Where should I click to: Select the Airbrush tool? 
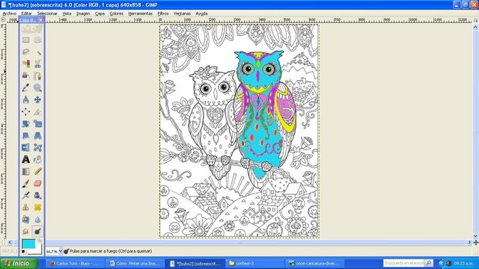(x=25, y=195)
